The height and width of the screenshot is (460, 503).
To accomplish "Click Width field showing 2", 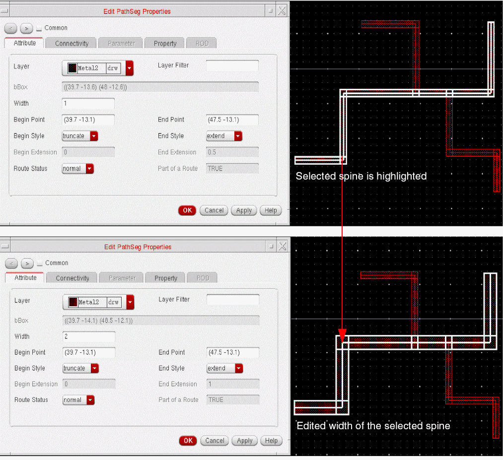I will 88,336.
